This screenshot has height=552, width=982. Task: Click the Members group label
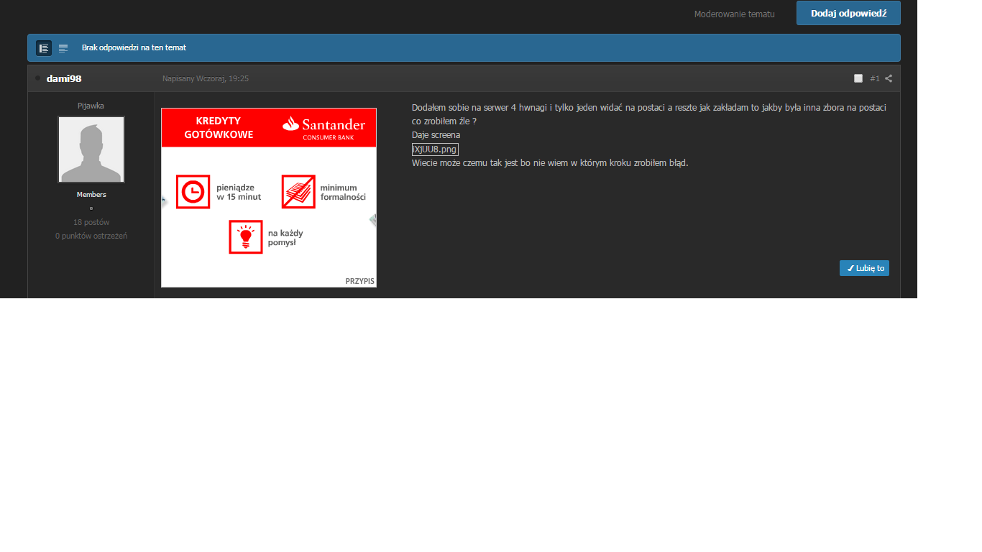click(x=91, y=195)
